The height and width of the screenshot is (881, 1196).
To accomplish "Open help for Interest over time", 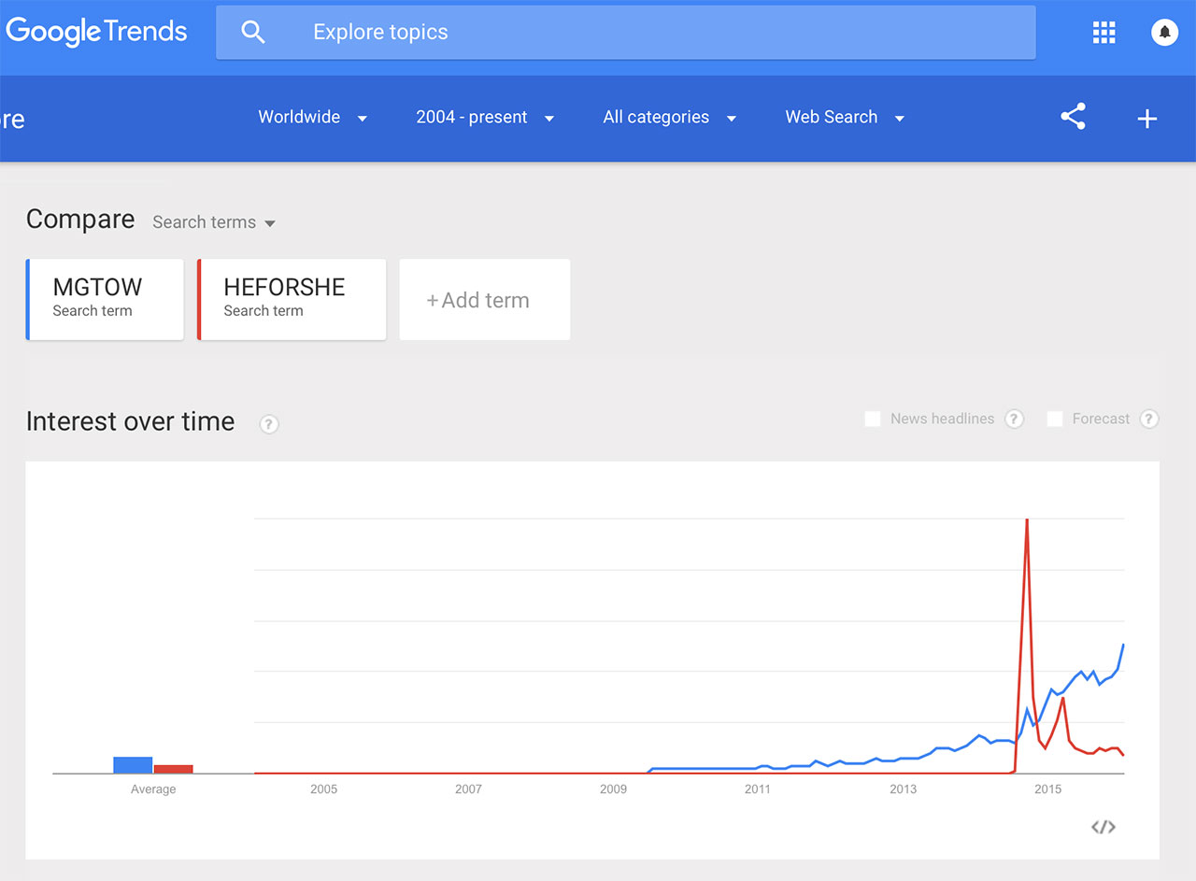I will [269, 424].
